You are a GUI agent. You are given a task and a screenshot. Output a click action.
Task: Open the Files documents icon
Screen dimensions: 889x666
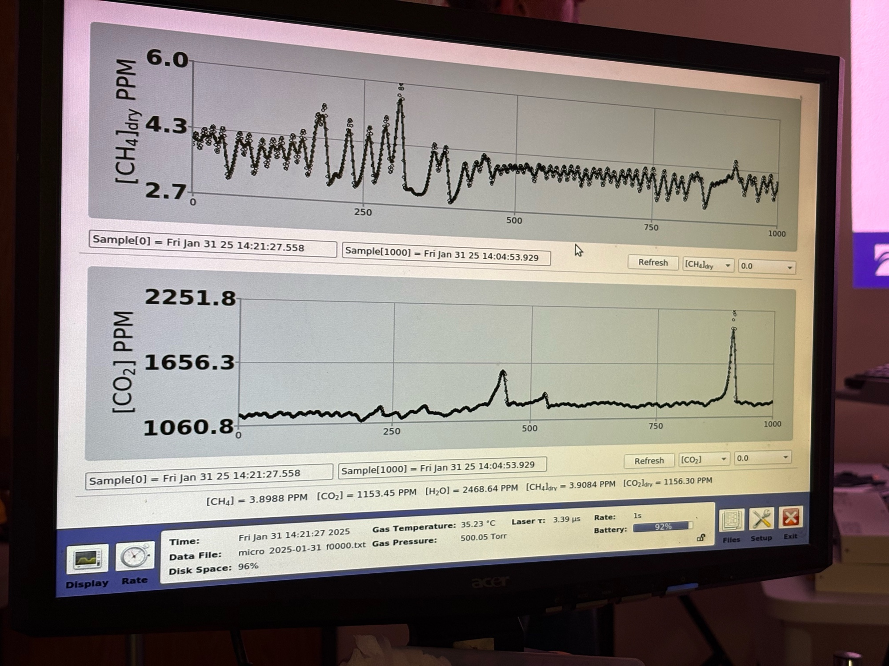click(731, 520)
